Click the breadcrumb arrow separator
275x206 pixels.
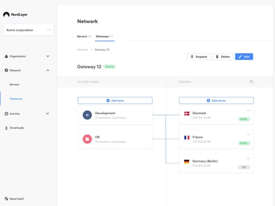pyautogui.click(x=91, y=49)
